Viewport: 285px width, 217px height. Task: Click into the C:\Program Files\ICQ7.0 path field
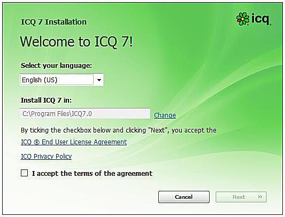coord(84,114)
